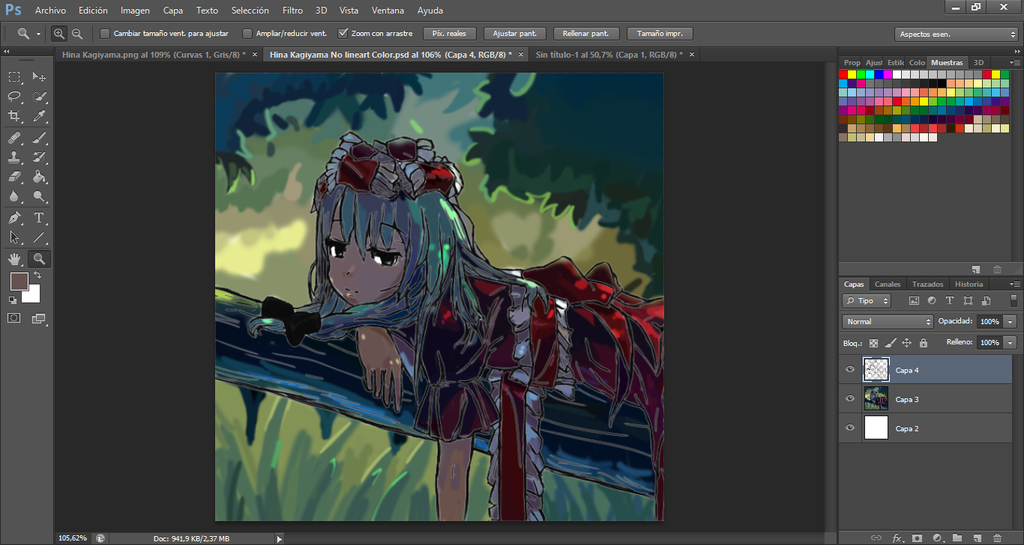Select the Paint Bucket tool
The height and width of the screenshot is (545, 1024).
(x=39, y=177)
